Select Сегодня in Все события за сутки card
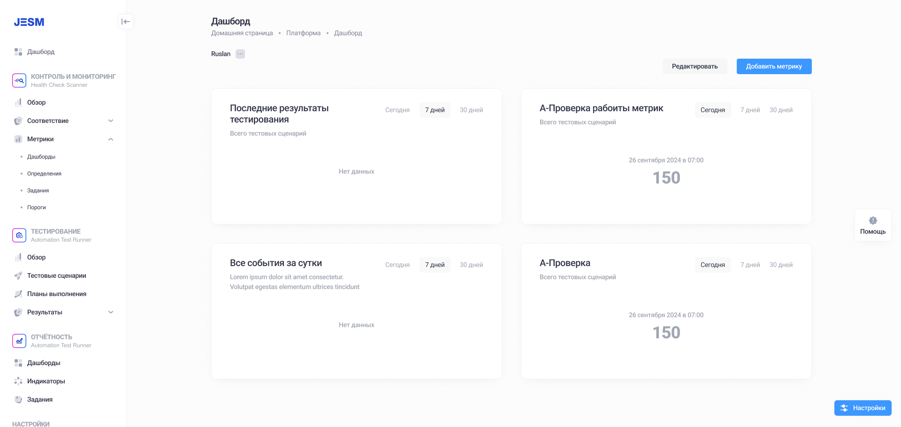Viewport: 901px width, 427px height. point(397,265)
